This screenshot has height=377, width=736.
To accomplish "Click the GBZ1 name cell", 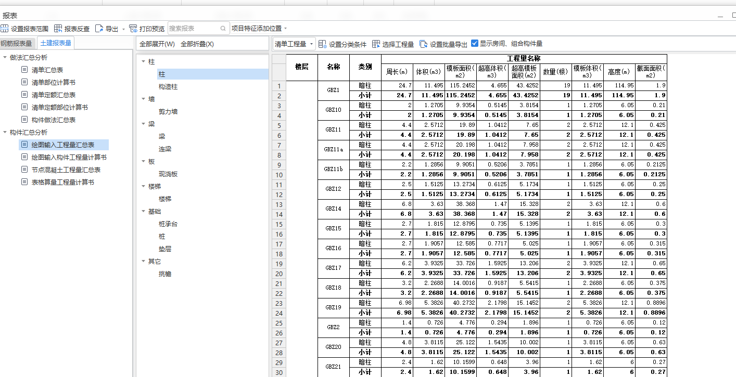I will (334, 90).
